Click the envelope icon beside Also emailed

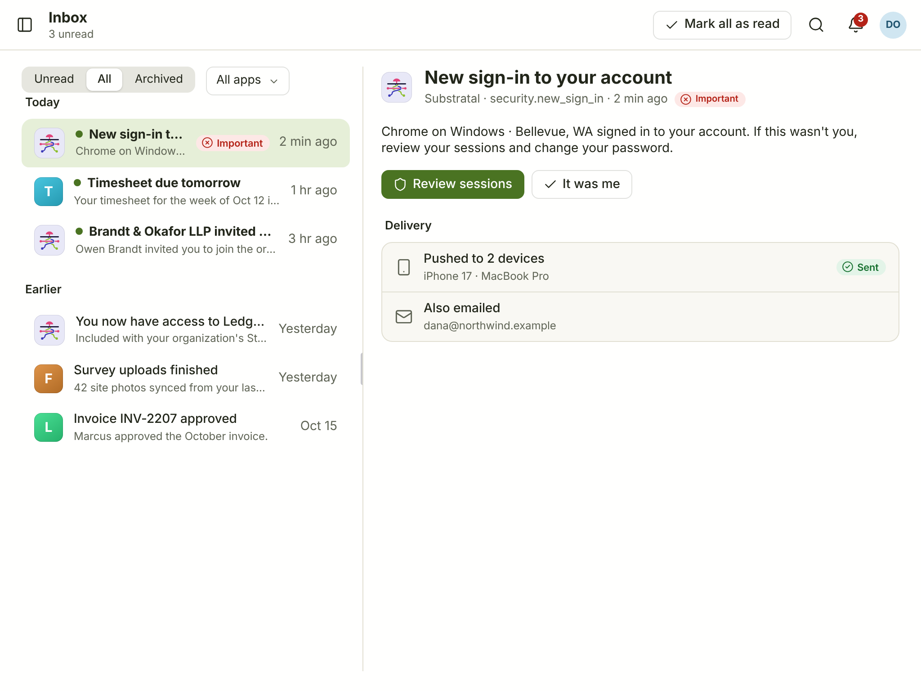click(x=404, y=317)
